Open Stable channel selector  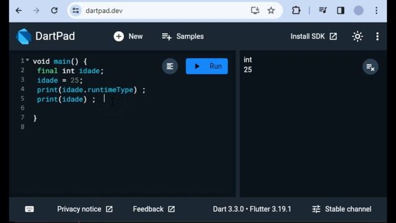[342, 209]
